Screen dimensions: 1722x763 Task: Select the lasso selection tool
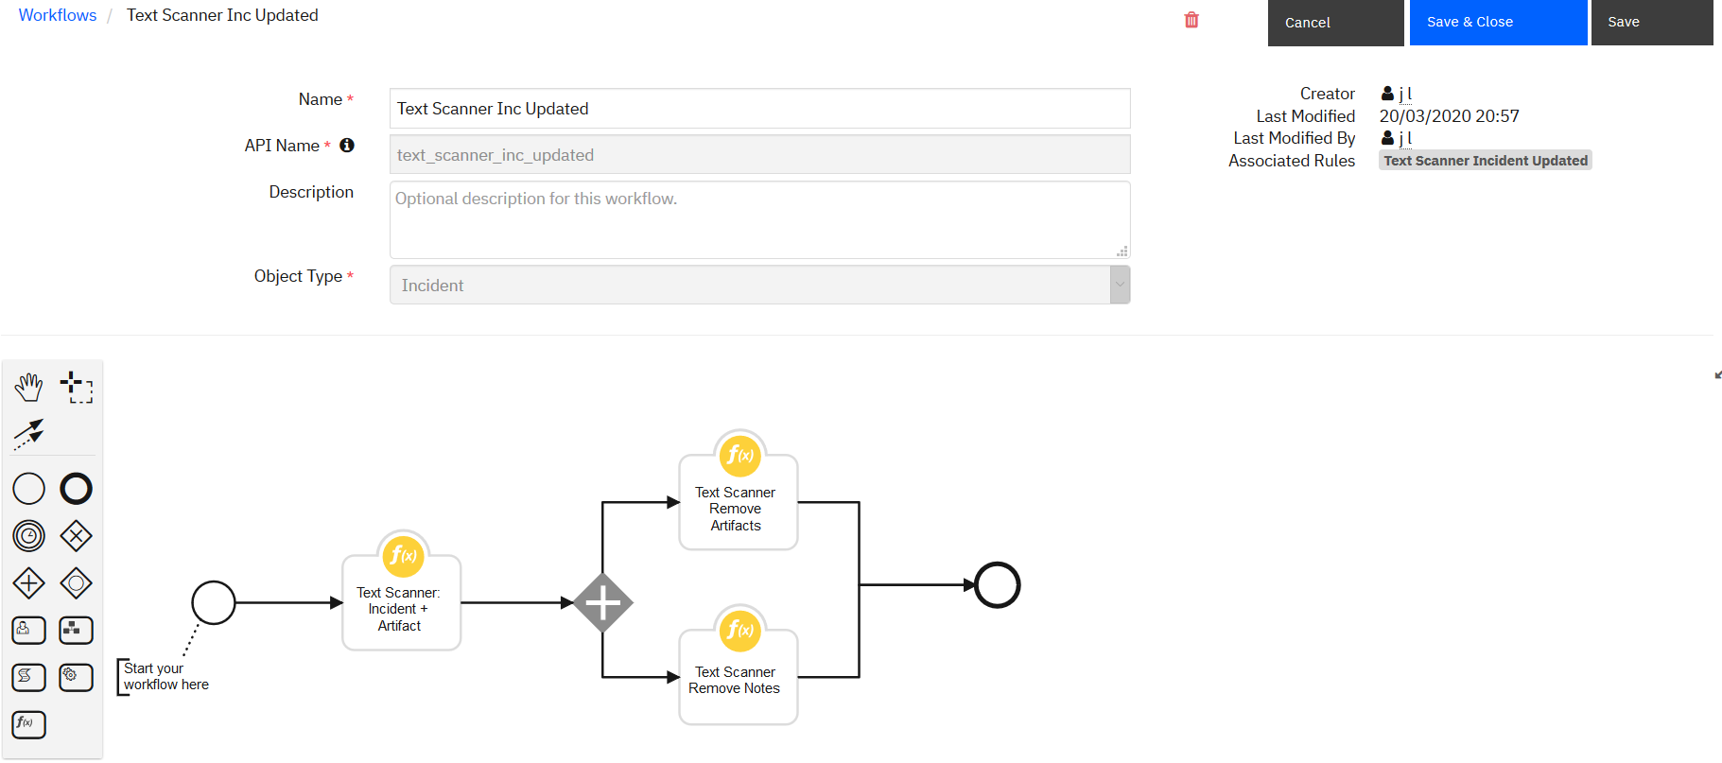coord(77,387)
